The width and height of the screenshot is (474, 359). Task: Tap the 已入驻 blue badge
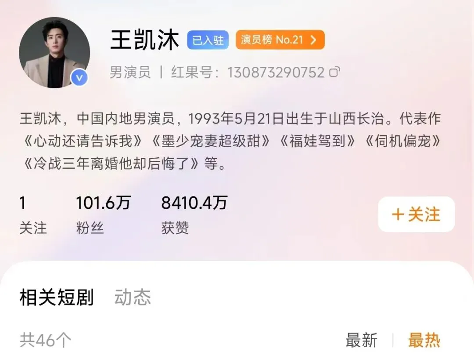click(208, 40)
